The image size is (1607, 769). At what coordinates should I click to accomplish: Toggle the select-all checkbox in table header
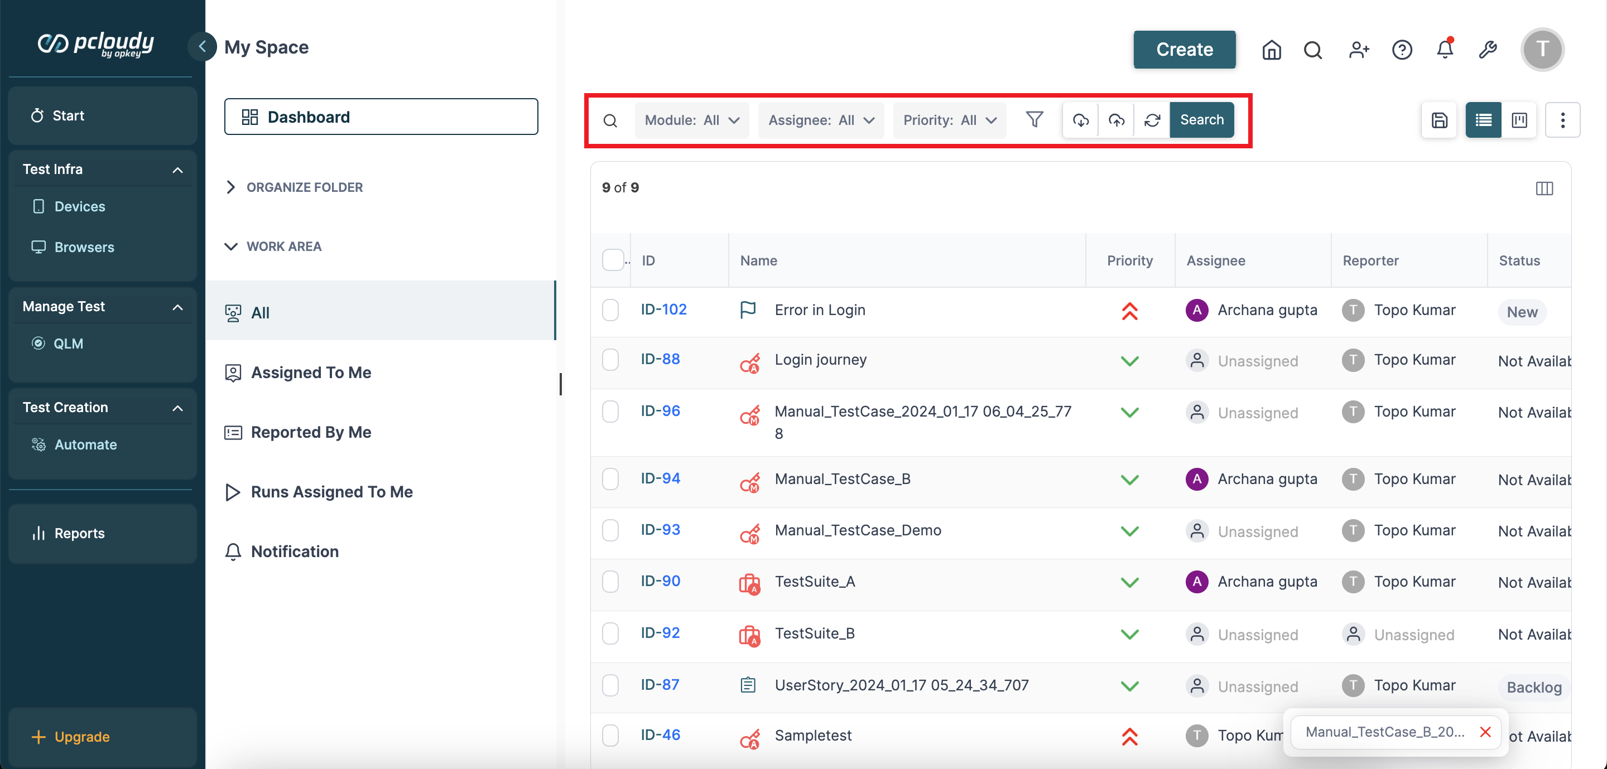(613, 260)
